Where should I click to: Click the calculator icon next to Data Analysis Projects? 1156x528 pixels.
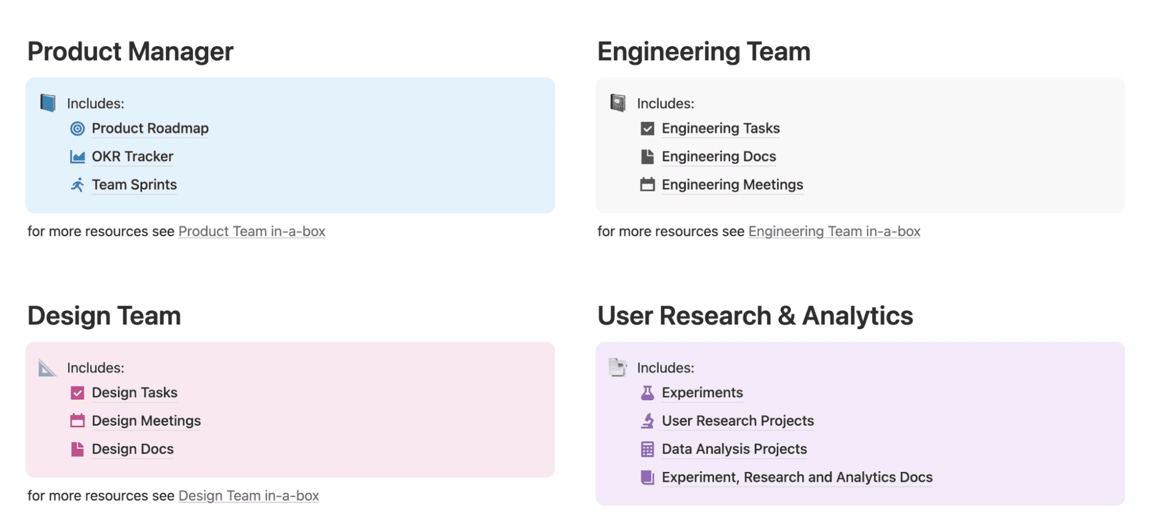pyautogui.click(x=647, y=449)
